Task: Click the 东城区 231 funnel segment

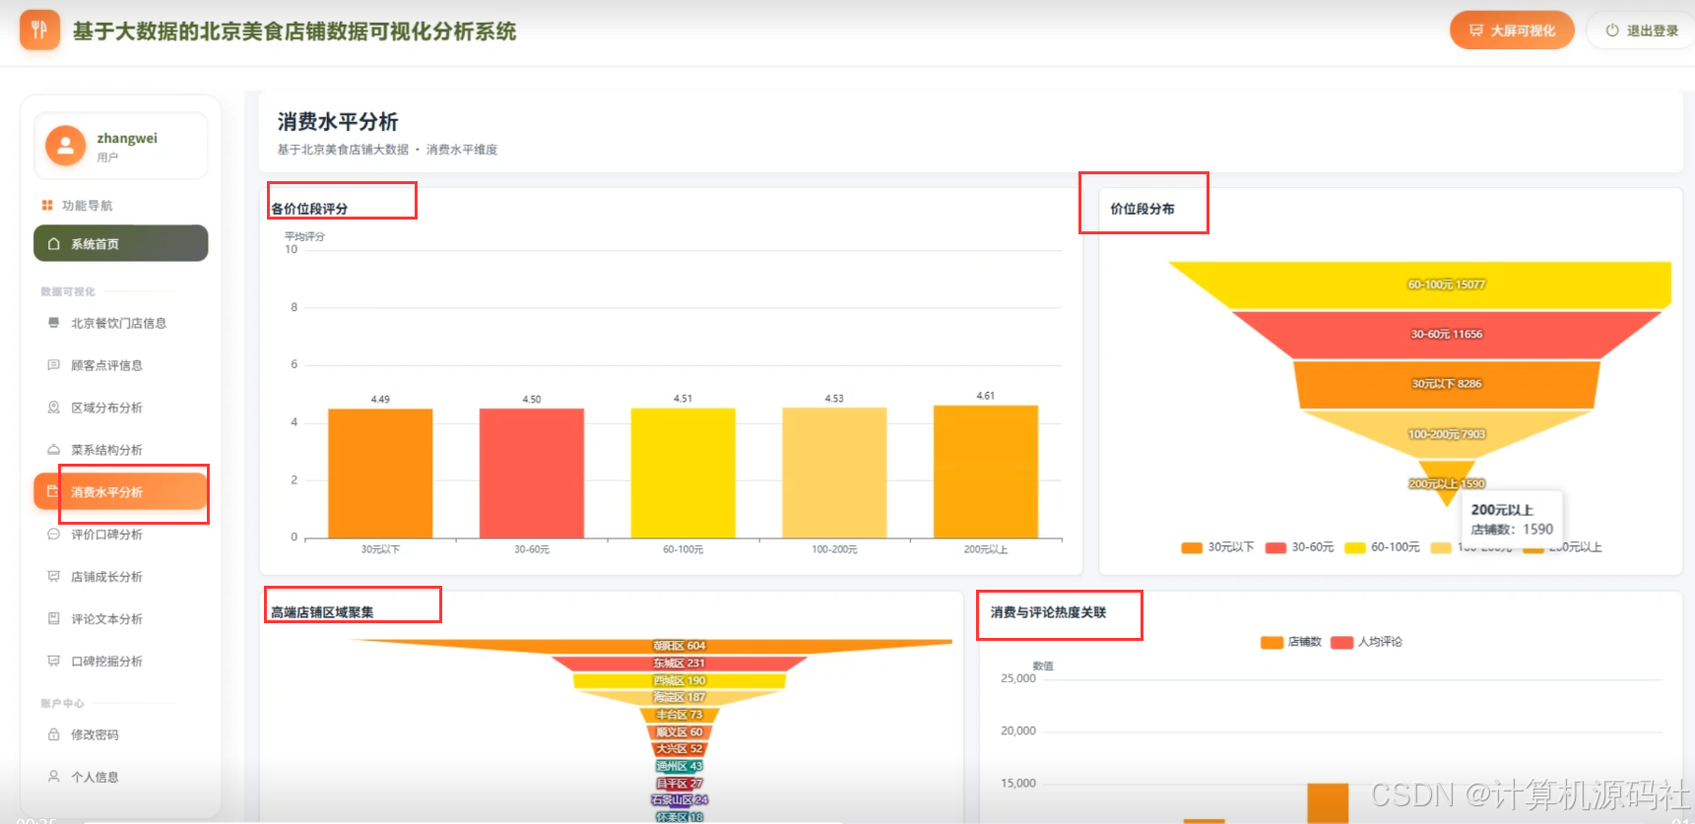Action: 680,664
